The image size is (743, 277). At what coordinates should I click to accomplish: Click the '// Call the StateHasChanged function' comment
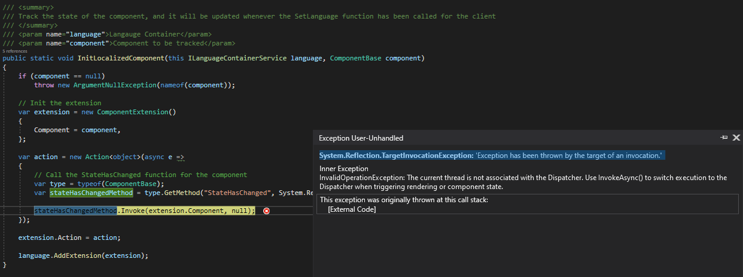coord(141,175)
